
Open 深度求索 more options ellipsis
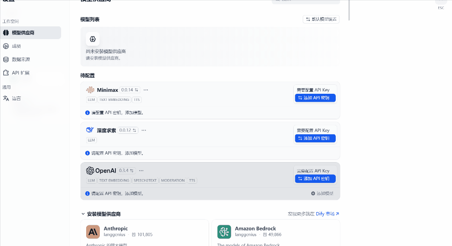144,131
